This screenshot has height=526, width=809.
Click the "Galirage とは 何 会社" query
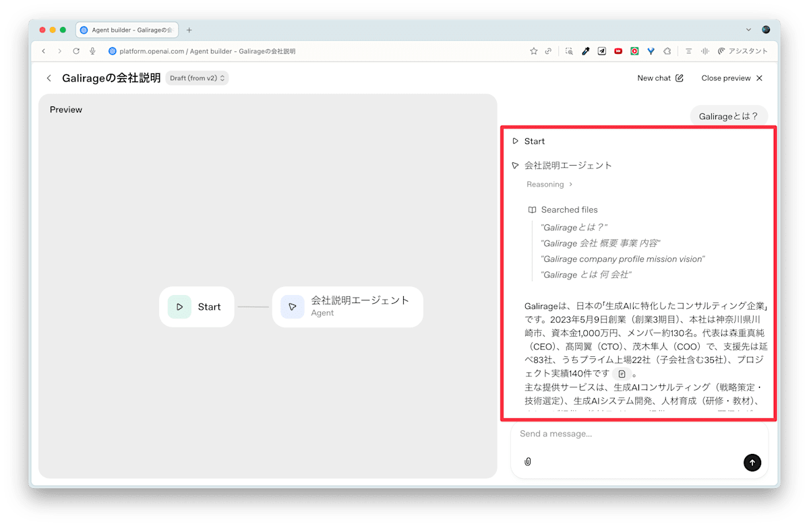pos(586,275)
